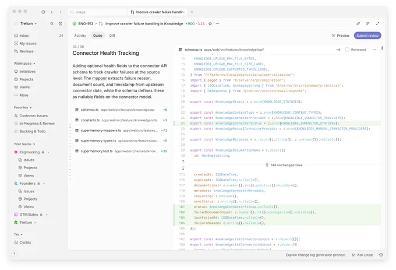Open My Issues in the sidebar
The width and height of the screenshot is (396, 270).
[x=38, y=44]
